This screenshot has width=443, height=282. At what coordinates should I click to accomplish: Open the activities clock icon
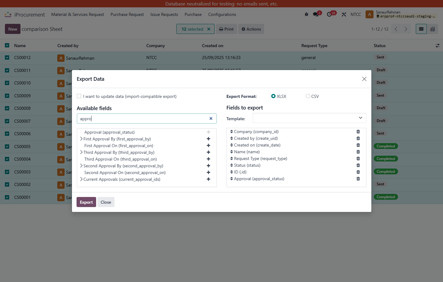pos(329,14)
